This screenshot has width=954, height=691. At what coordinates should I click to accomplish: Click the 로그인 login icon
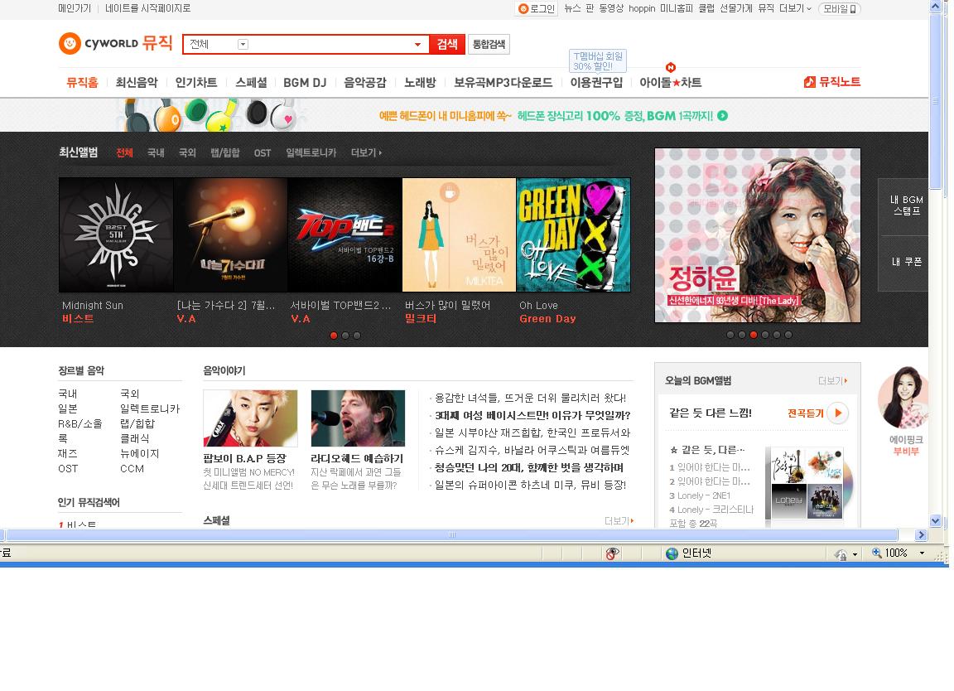coord(522,9)
